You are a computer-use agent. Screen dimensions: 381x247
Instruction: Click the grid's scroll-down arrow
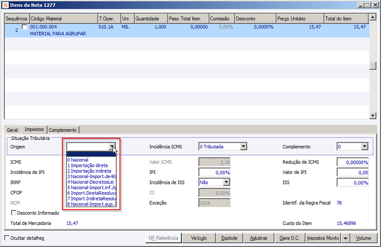click(x=373, y=115)
